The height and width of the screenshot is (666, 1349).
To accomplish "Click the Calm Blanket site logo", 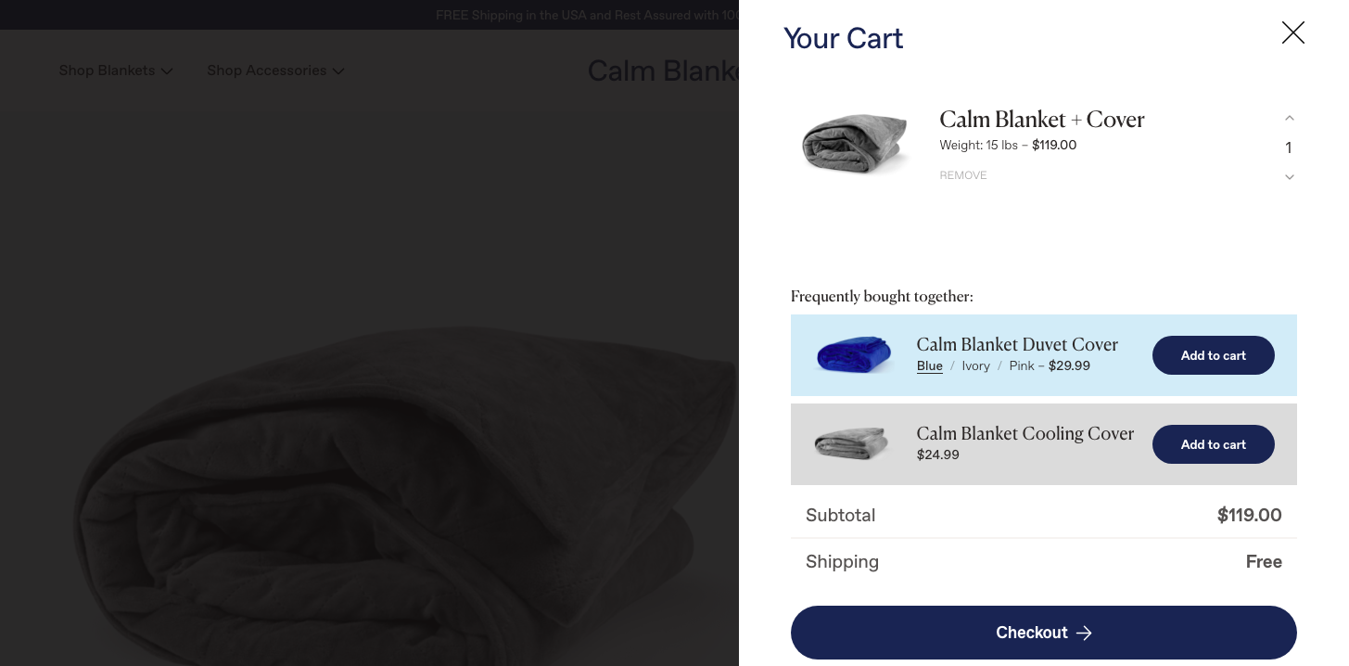I will (663, 70).
